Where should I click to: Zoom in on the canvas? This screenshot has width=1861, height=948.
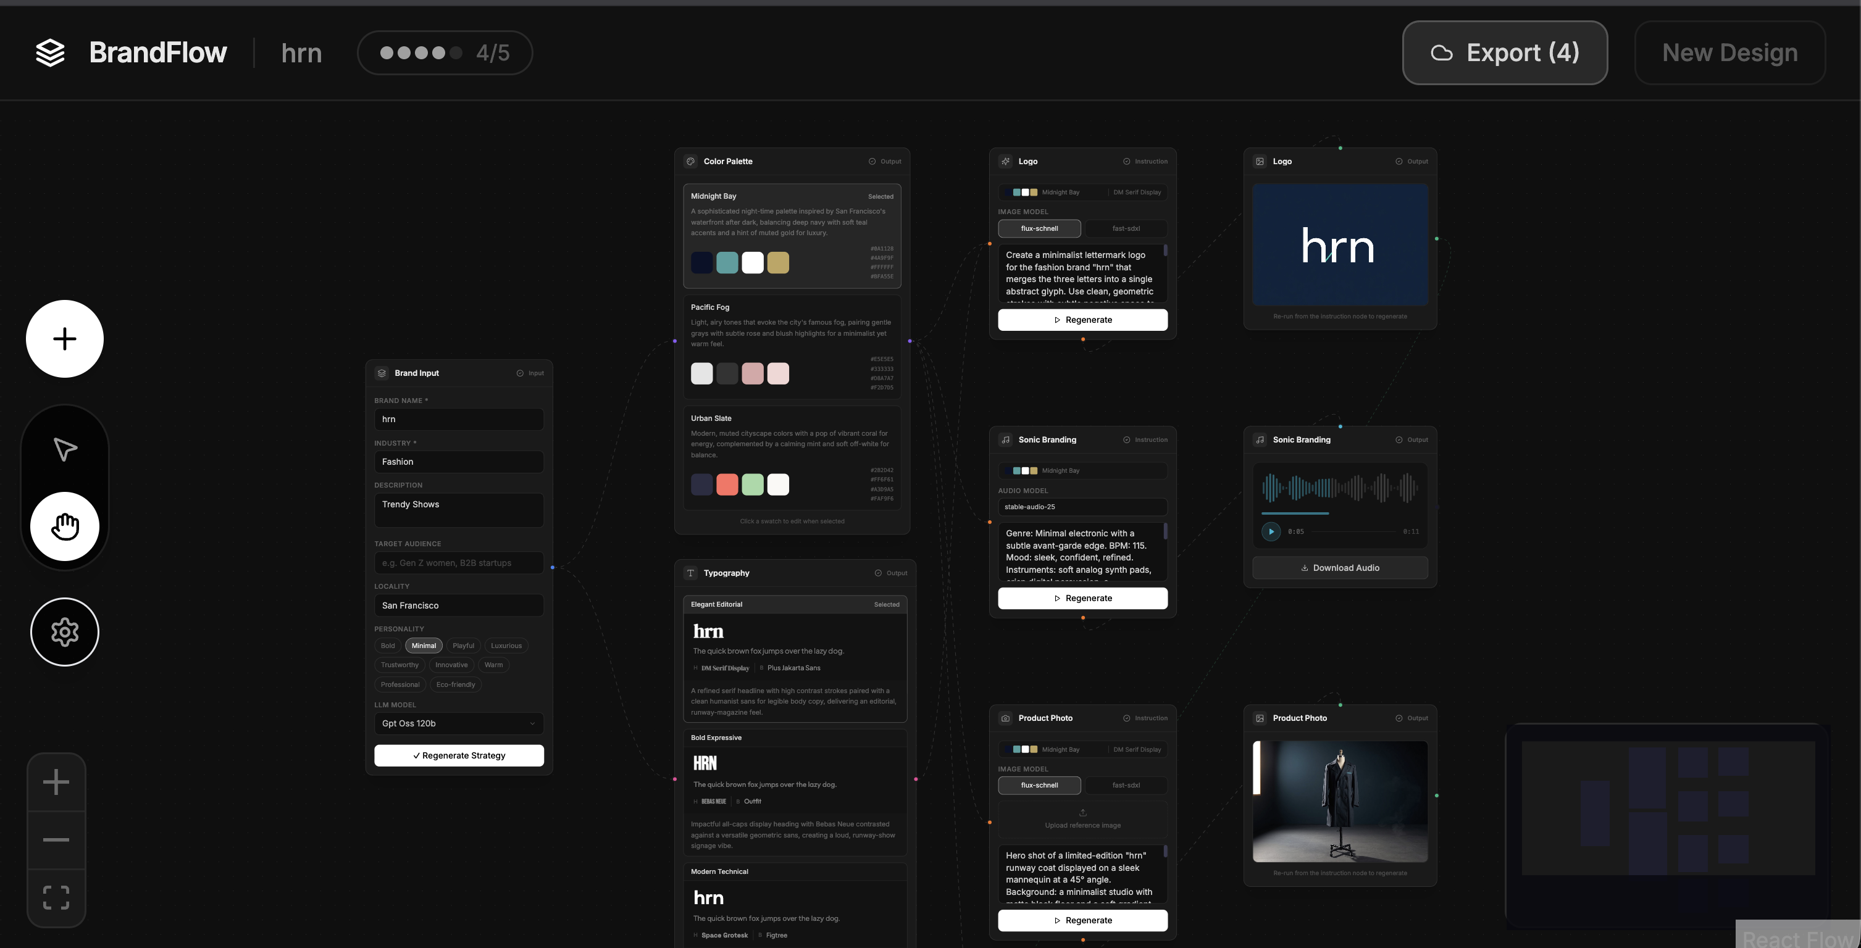pos(56,782)
